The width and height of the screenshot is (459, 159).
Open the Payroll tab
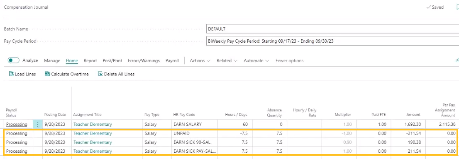(172, 61)
